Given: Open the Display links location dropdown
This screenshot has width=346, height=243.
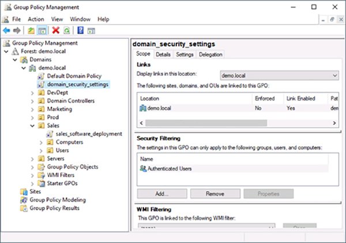Looking at the screenshot, I should [x=334, y=75].
